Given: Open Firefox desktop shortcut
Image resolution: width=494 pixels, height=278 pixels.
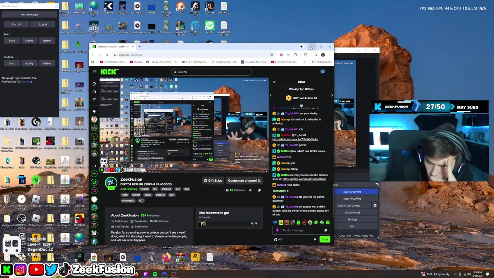Looking at the screenshot, I should [x=166, y=259].
